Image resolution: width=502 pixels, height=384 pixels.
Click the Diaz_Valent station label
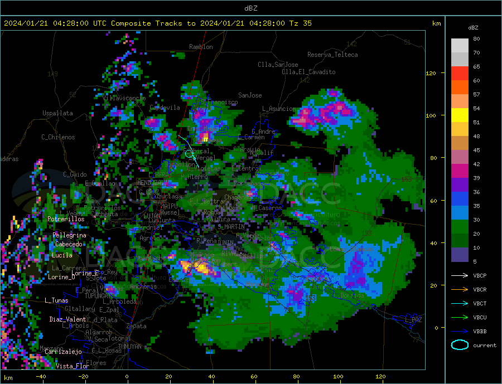(x=68, y=319)
